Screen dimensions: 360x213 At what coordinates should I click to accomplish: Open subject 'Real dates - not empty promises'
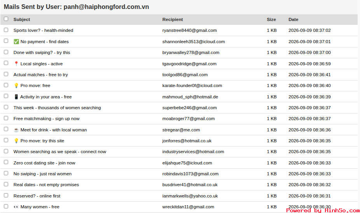click(46, 185)
